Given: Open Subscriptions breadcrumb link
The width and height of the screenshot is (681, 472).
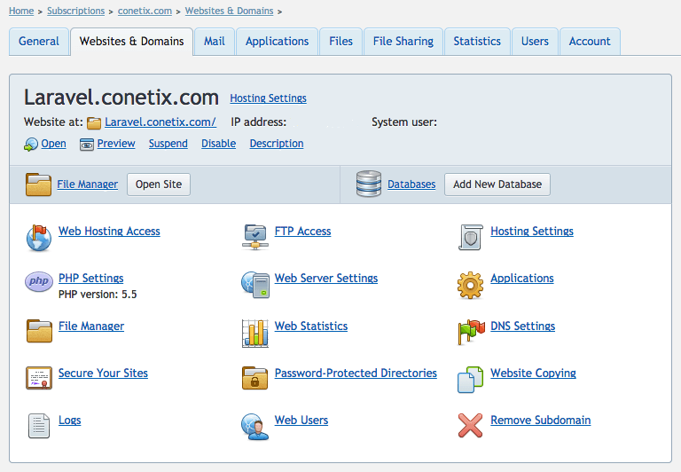Looking at the screenshot, I should click(x=76, y=11).
